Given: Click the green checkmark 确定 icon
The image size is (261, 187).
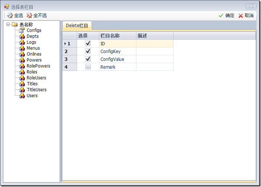Looking at the screenshot, I should tap(221, 16).
